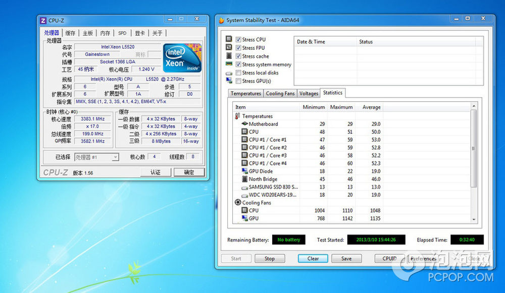Screen dimensions: 505x293
Task: Open the Cooling Fans tab
Action: 280,94
